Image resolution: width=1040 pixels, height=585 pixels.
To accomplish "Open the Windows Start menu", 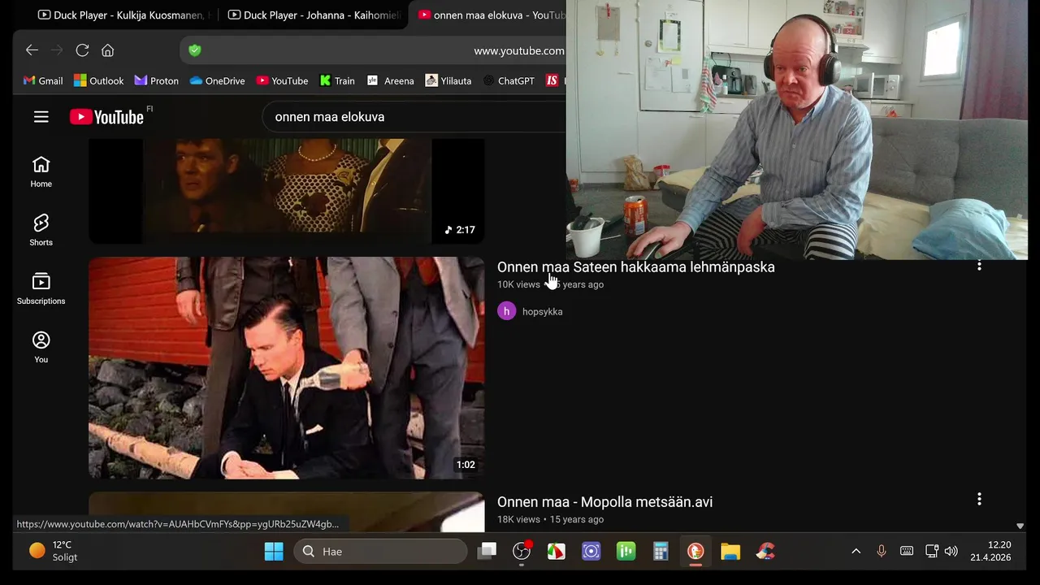I will [274, 552].
